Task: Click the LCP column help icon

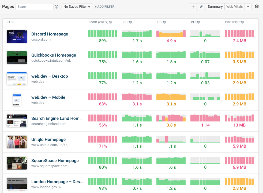Action: point(165,22)
